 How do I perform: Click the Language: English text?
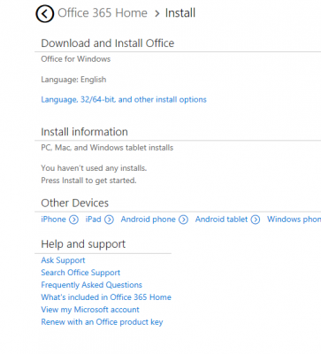(73, 80)
